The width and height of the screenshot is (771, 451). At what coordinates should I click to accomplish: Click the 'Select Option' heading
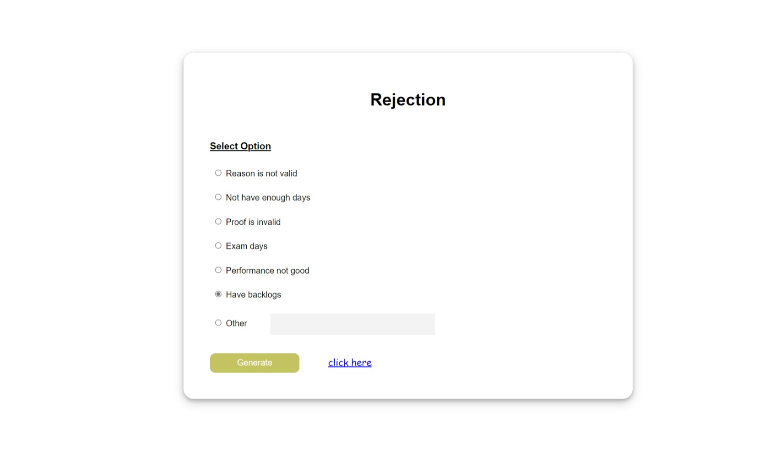point(240,146)
